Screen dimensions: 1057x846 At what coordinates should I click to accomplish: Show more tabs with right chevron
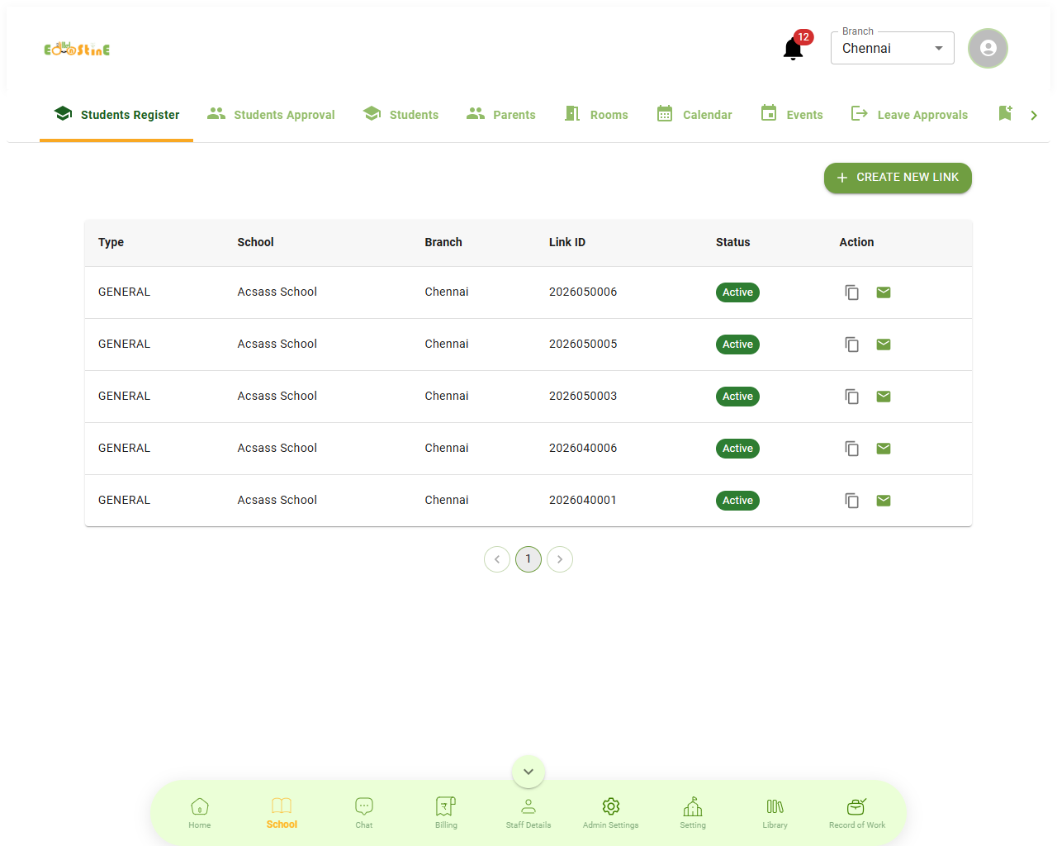tap(1034, 116)
